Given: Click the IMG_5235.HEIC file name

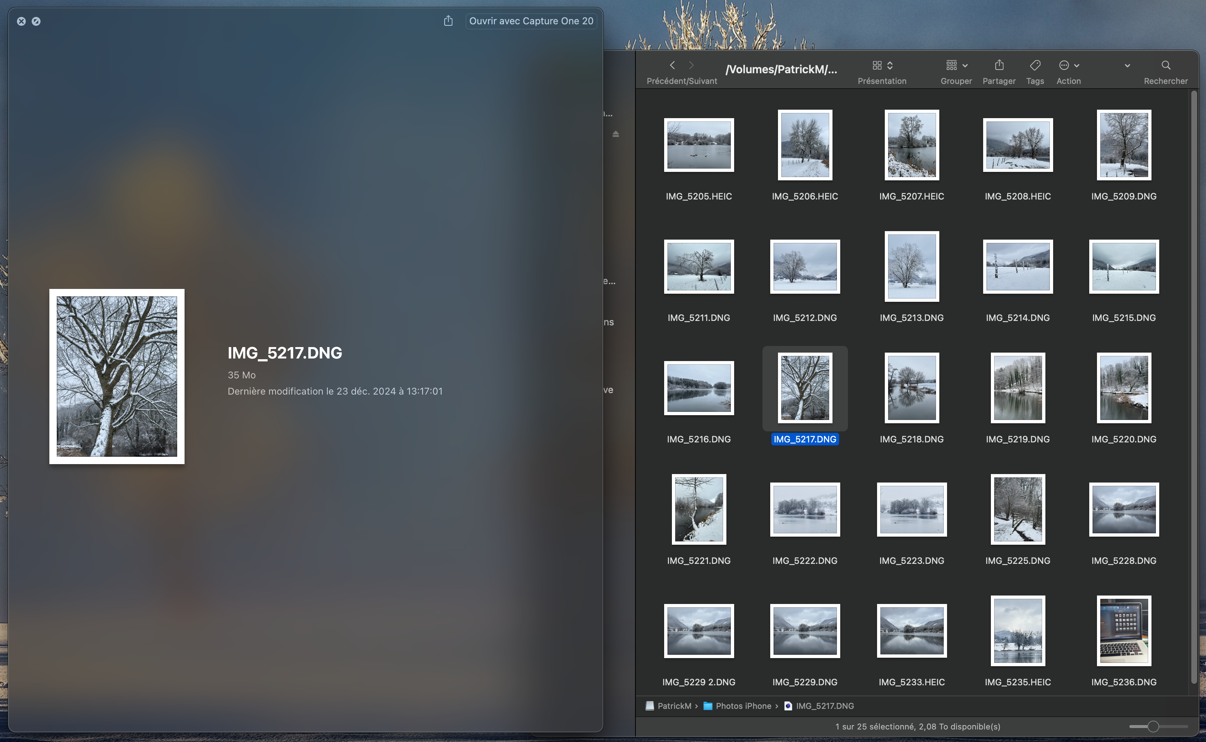Looking at the screenshot, I should tap(1018, 682).
